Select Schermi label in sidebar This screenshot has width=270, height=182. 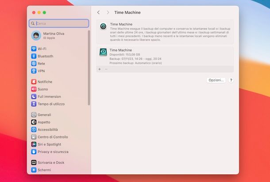pyautogui.click(x=44, y=170)
